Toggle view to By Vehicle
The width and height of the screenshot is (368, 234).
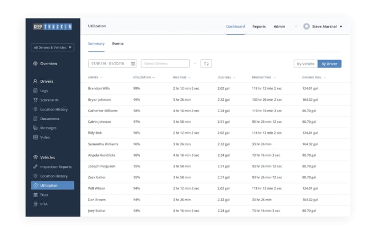pyautogui.click(x=306, y=64)
